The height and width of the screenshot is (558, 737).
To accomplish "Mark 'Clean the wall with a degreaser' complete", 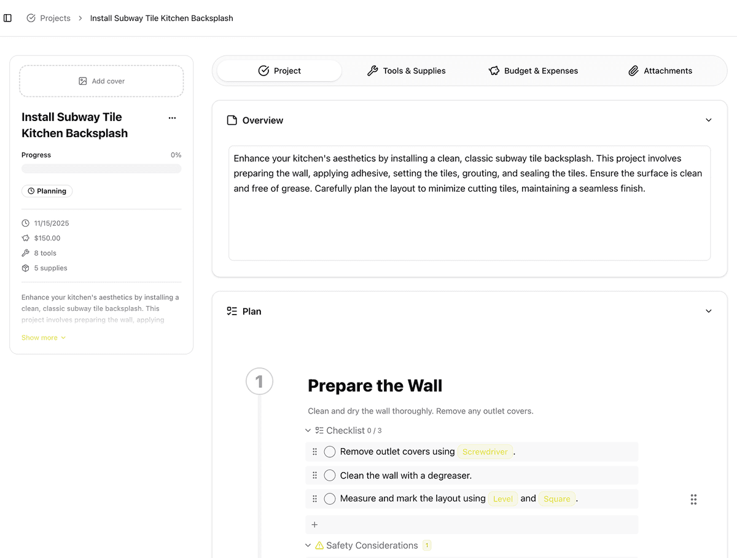I will [329, 475].
